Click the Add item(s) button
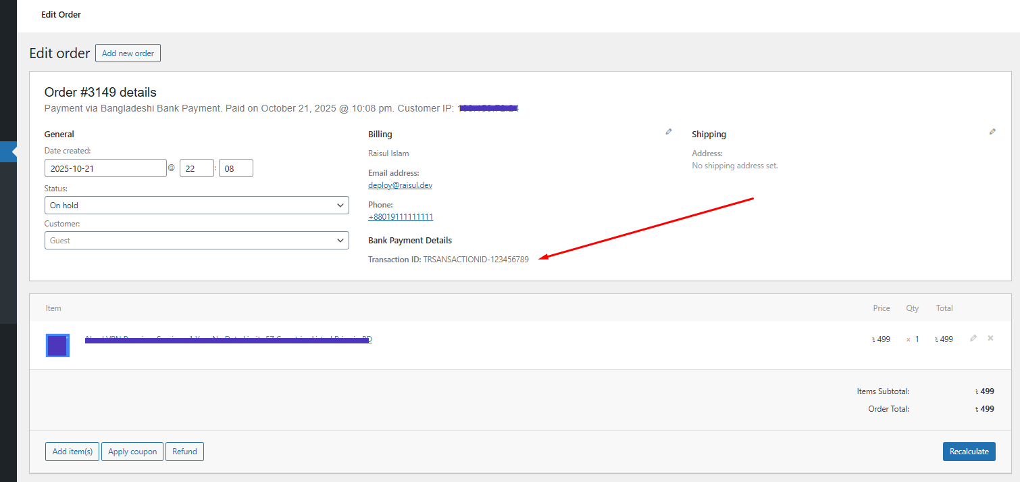Image resolution: width=1020 pixels, height=482 pixels. [72, 451]
